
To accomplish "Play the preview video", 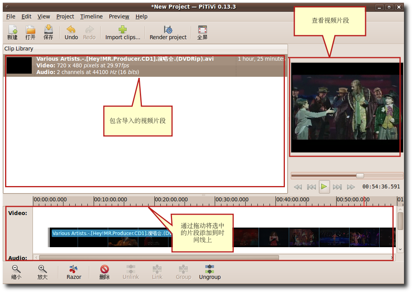I will tap(324, 186).
